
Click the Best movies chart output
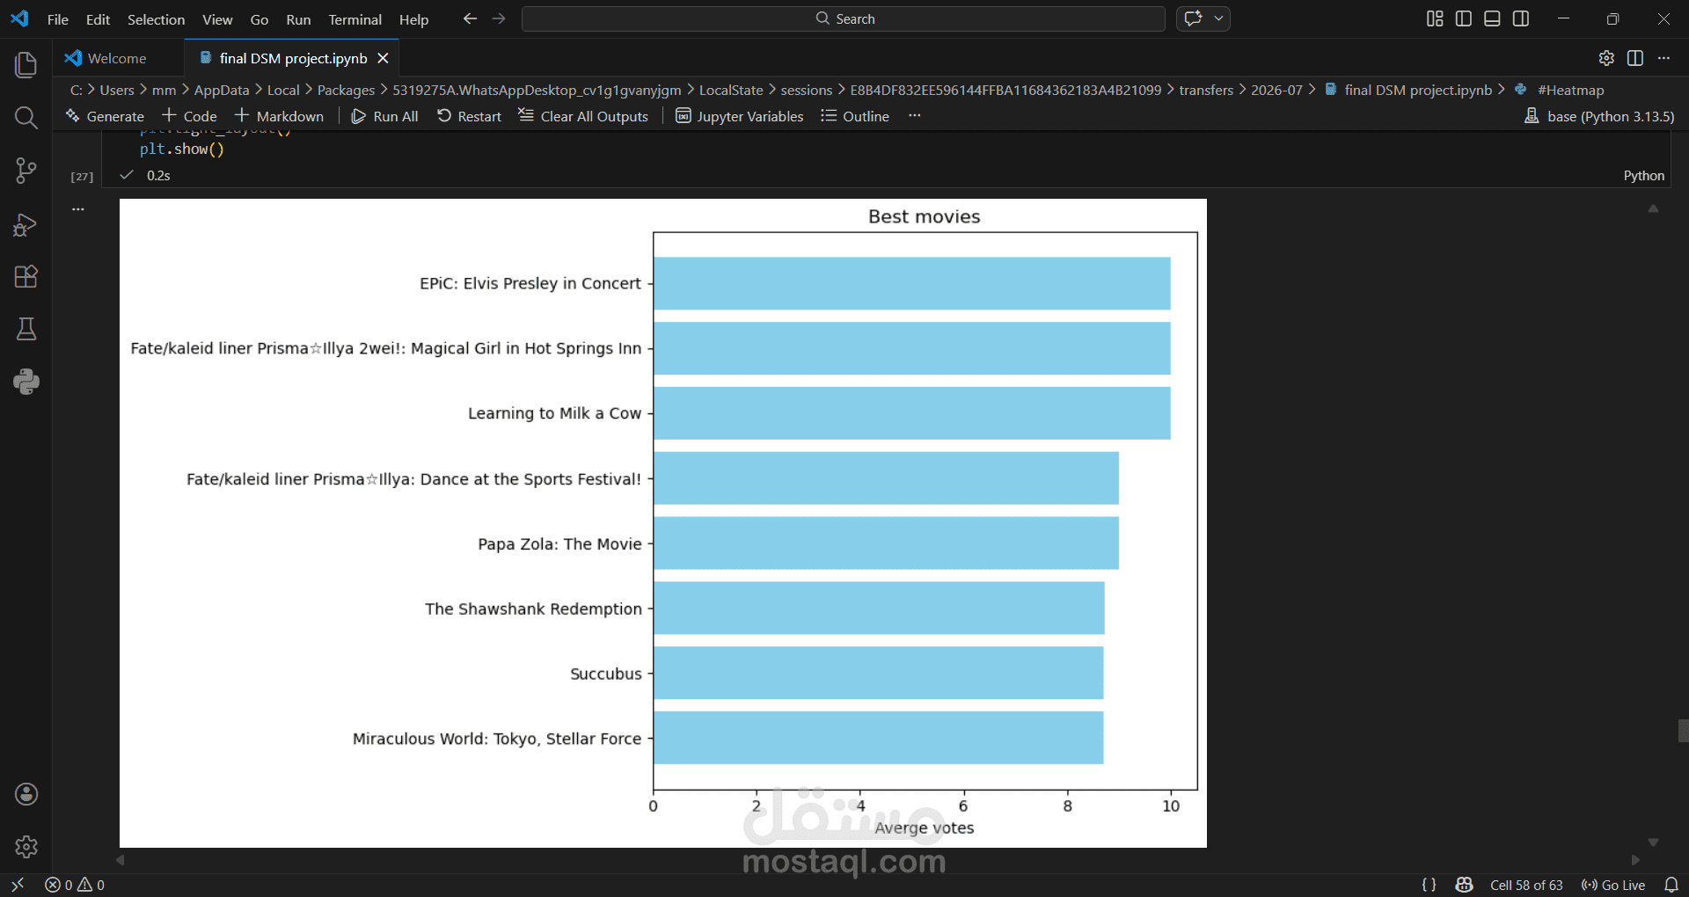663,523
